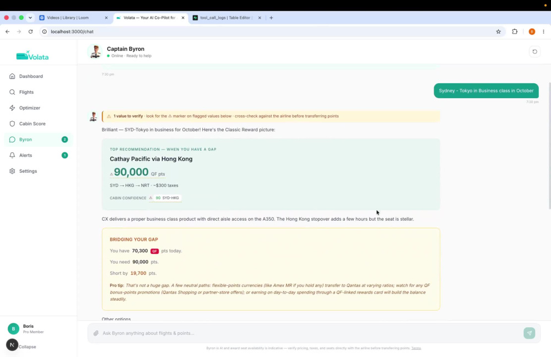Click the warning triangle in the verify banner
This screenshot has width=551, height=357.
[109, 116]
